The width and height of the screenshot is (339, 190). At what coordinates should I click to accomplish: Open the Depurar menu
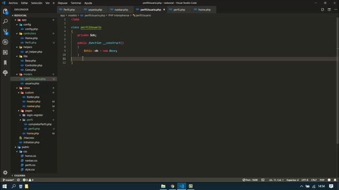pos(63,3)
